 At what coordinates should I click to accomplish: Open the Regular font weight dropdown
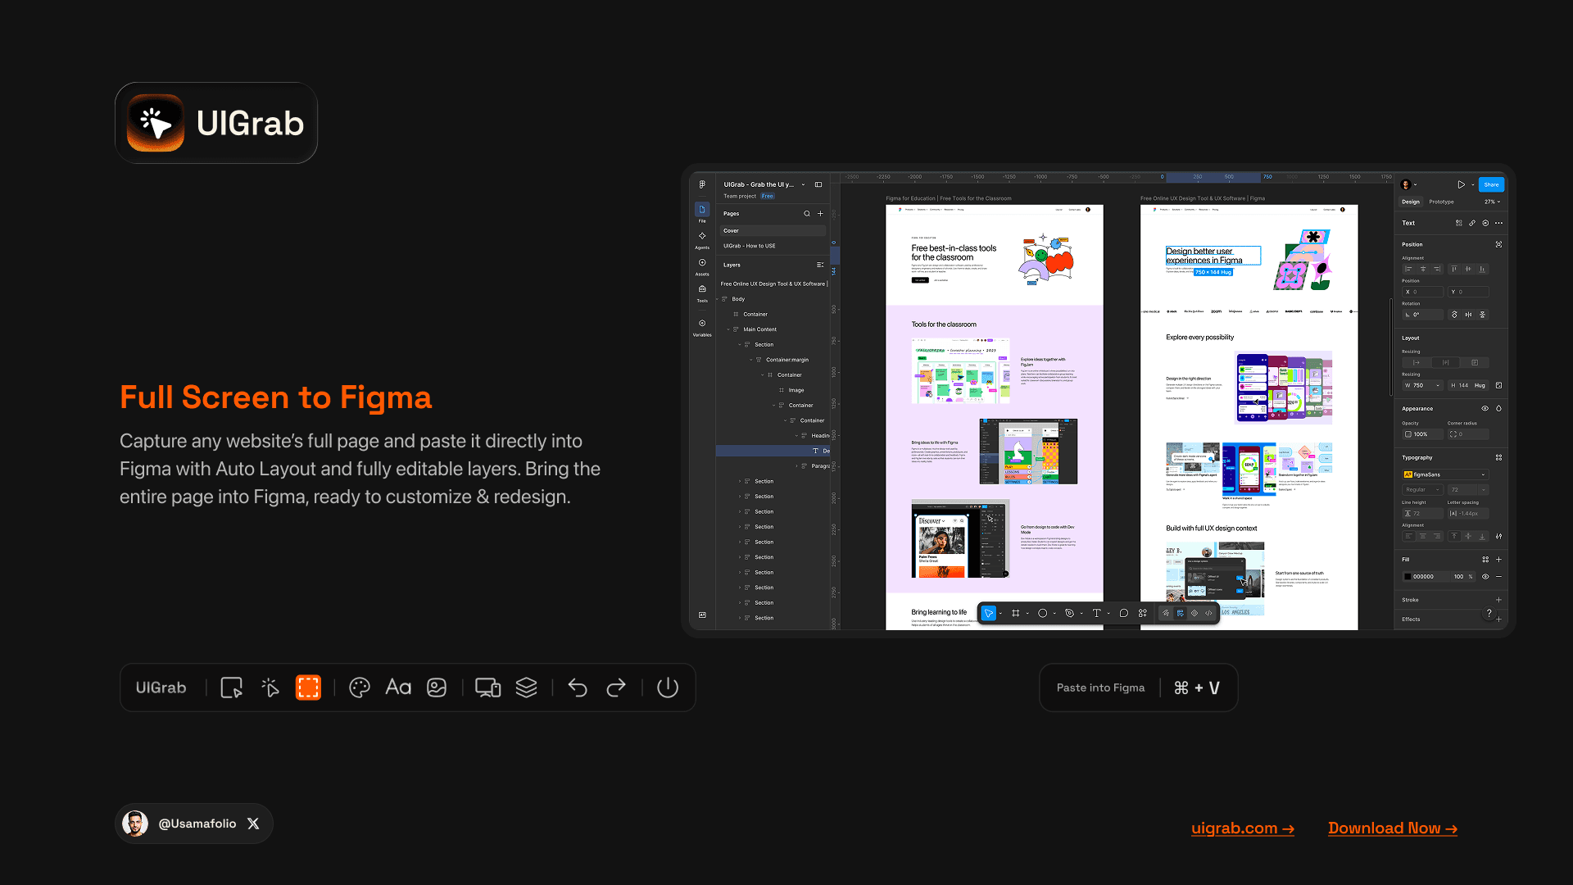tap(1422, 490)
